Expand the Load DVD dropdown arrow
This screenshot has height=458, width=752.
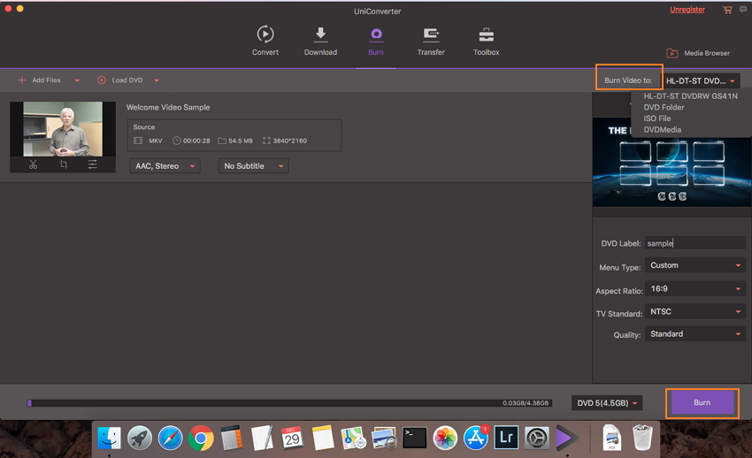click(x=157, y=80)
